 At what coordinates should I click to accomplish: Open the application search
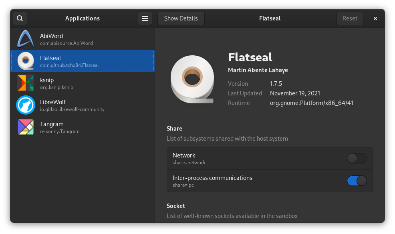20,18
